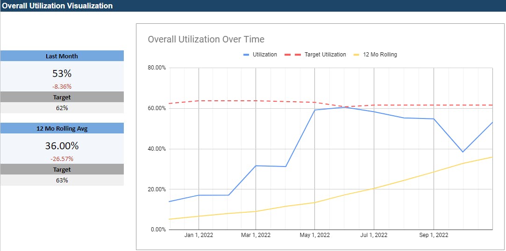Select the 62% target value cell
Image resolution: width=506 pixels, height=251 pixels.
click(x=62, y=108)
